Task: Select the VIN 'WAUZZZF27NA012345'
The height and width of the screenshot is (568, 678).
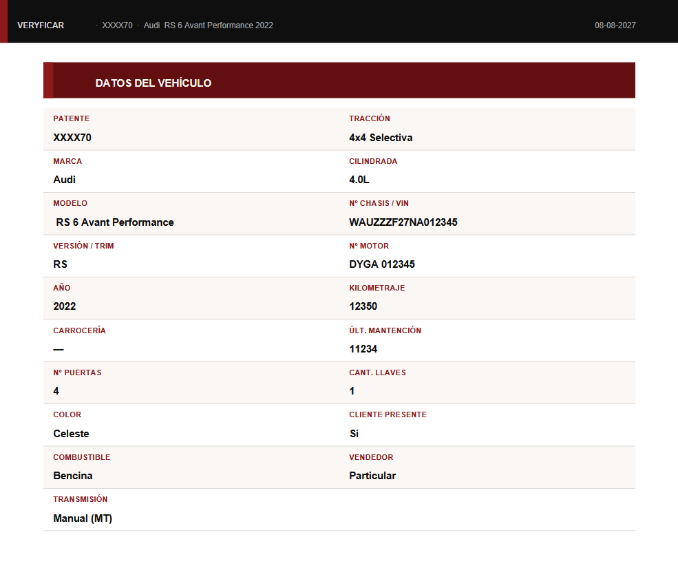Action: [x=403, y=222]
